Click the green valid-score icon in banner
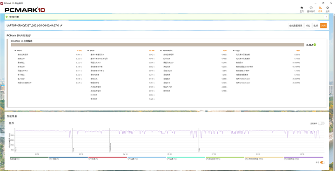The width and height of the screenshot is (335, 171). 7,17
